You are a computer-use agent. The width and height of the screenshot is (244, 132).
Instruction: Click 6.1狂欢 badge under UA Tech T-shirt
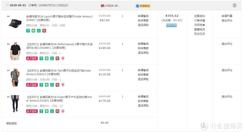(x=32, y=85)
